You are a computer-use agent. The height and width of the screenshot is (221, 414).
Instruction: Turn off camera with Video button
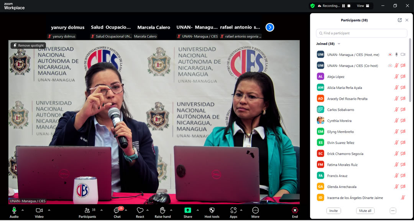39,211
